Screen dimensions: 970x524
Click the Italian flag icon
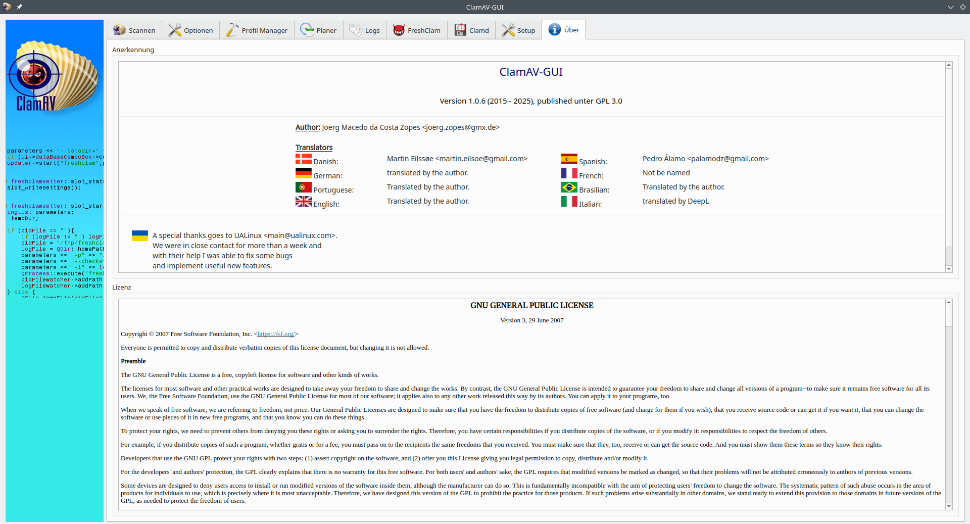(569, 202)
